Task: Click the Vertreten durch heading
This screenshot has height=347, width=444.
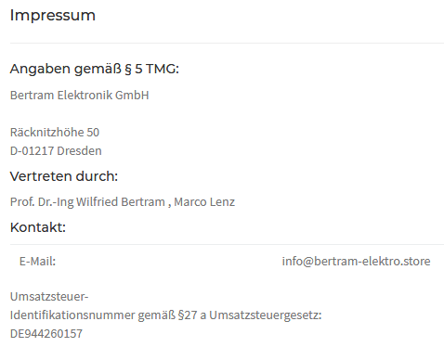Action: (x=64, y=176)
